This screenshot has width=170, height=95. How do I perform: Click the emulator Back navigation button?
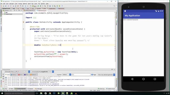[132, 79]
